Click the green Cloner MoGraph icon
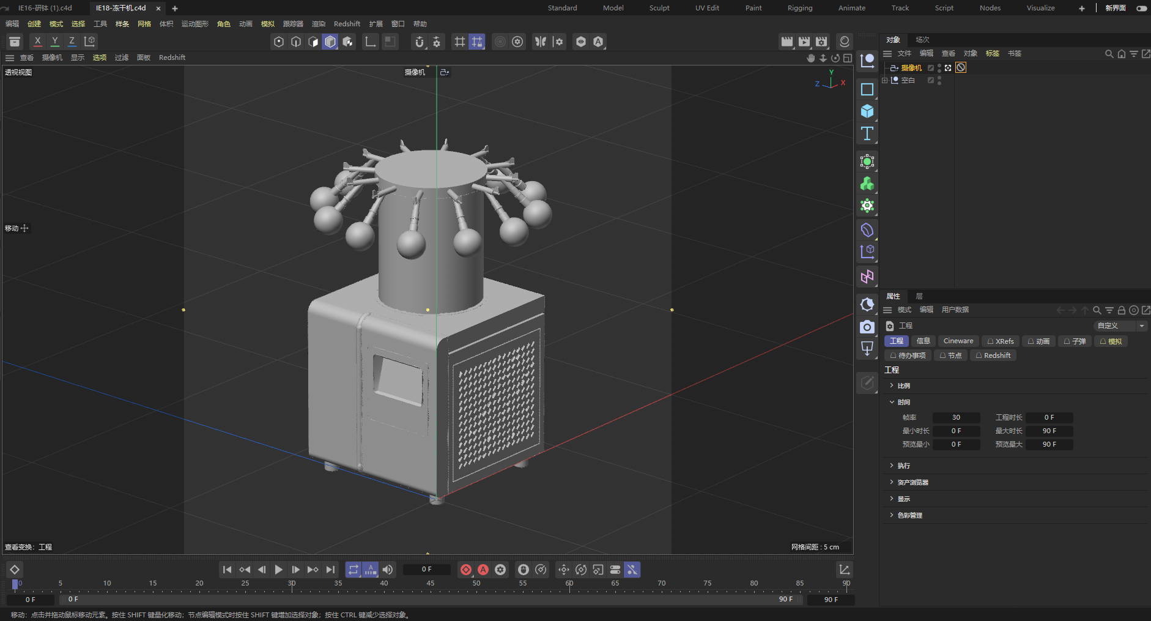 867,184
